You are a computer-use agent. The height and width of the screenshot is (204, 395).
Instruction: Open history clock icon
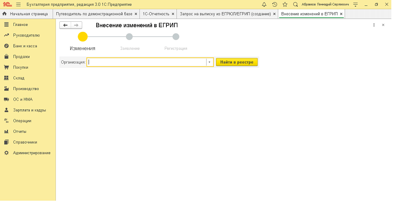click(274, 5)
